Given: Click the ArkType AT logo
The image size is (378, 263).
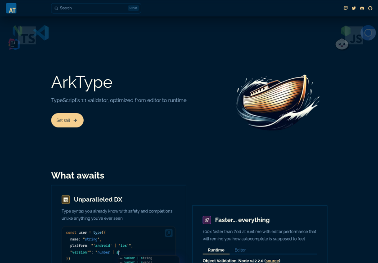Looking at the screenshot, I should click(11, 8).
